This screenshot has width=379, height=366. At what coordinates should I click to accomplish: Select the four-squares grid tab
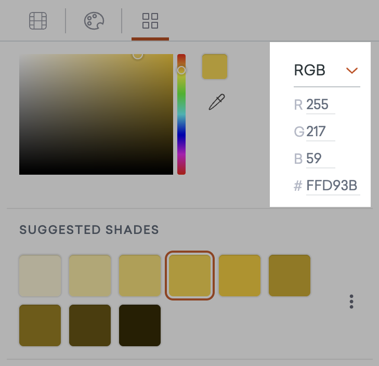coord(150,21)
